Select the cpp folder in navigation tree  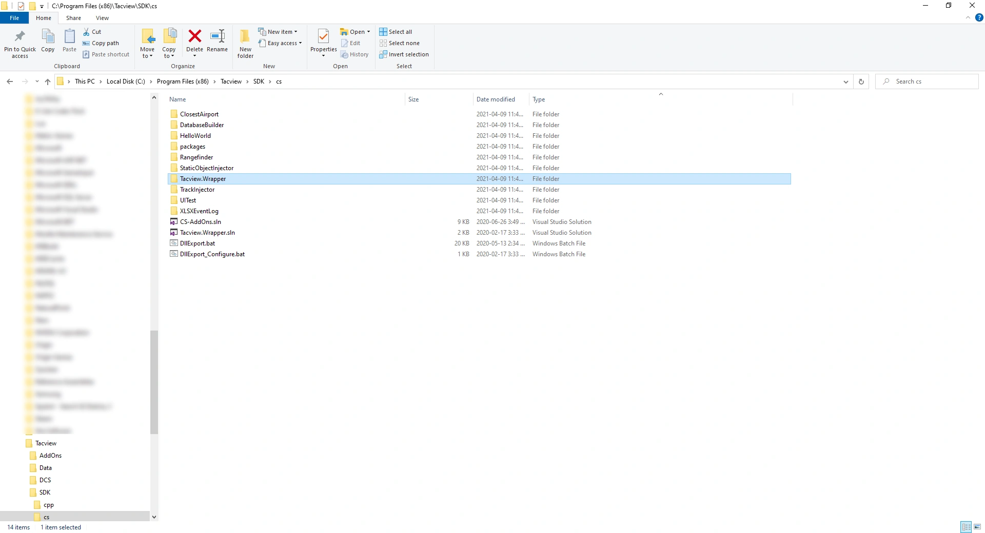coord(48,505)
